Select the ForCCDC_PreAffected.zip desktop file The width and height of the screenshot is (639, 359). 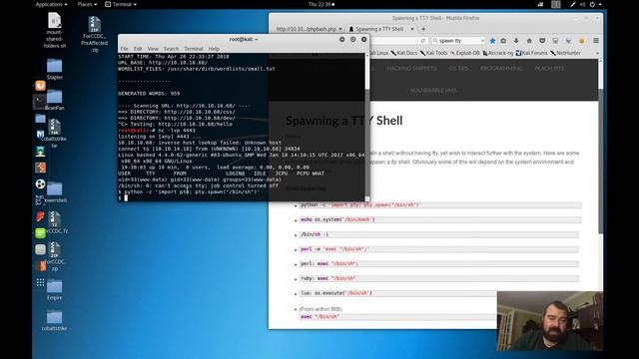(x=94, y=34)
